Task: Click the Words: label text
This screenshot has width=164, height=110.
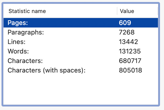Action: tap(18, 51)
